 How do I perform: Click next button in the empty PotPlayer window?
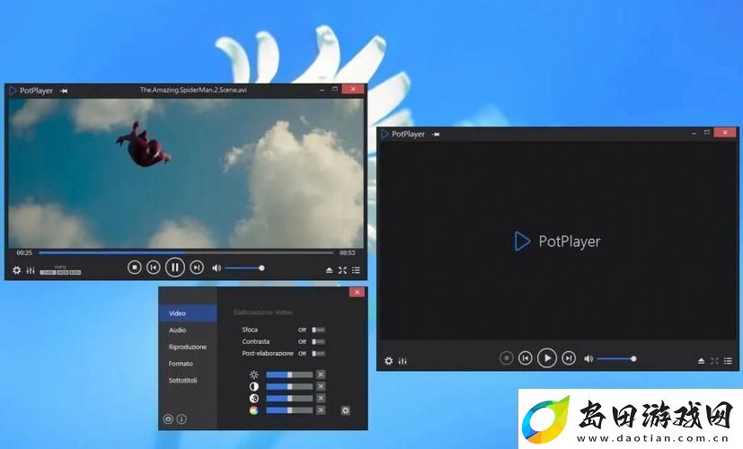[569, 358]
